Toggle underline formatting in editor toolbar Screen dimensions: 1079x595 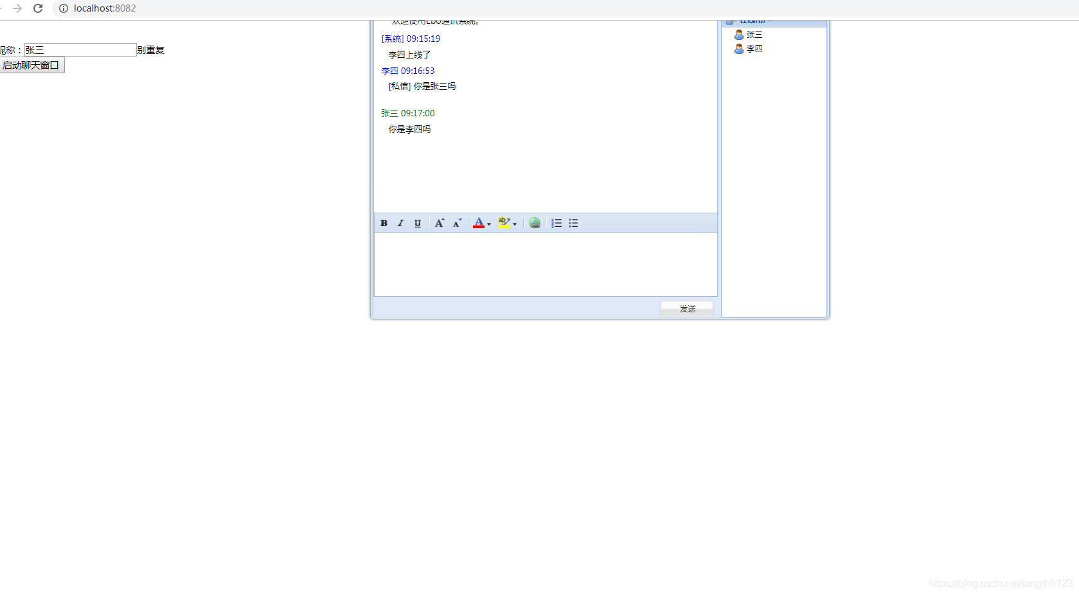click(418, 223)
